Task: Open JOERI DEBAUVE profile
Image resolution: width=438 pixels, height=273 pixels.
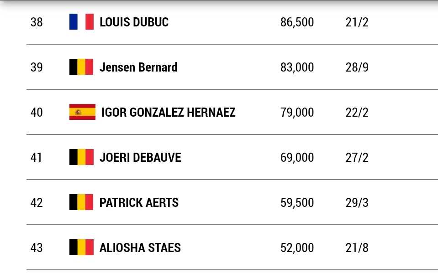Action: click(141, 158)
